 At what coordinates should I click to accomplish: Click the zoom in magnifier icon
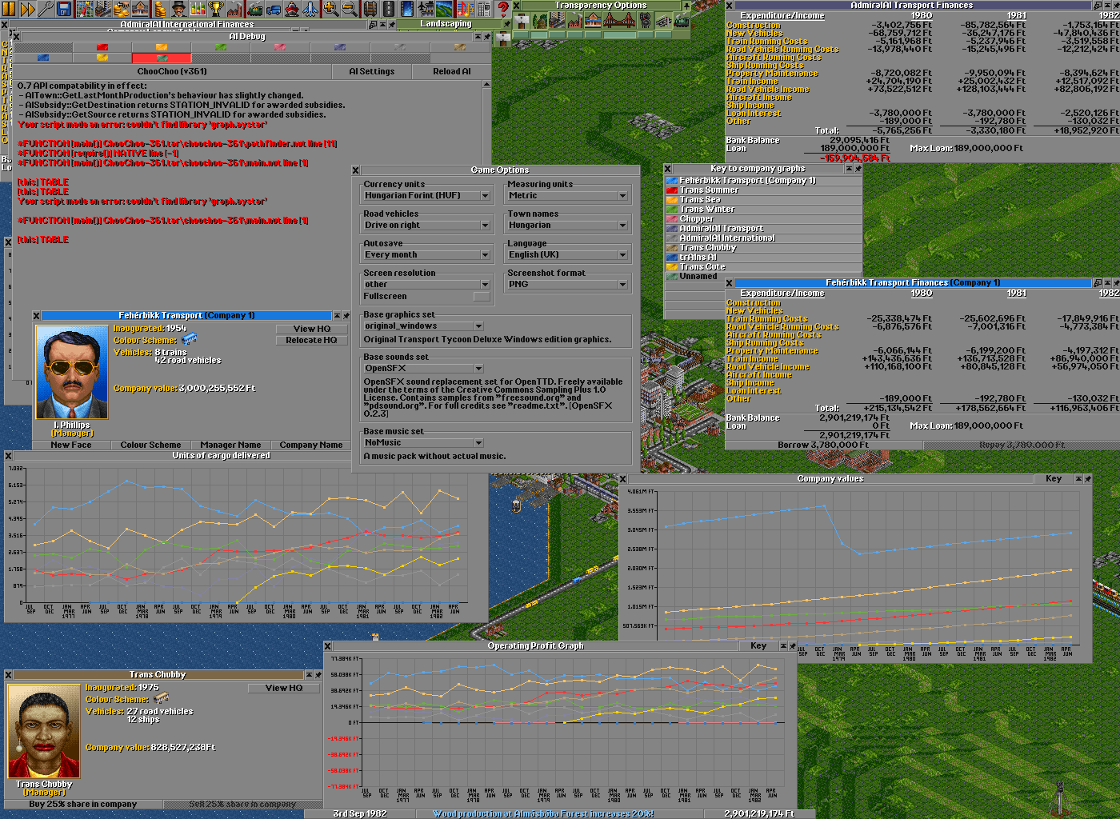[x=330, y=9]
